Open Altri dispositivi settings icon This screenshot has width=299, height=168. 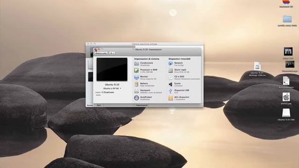point(171,98)
